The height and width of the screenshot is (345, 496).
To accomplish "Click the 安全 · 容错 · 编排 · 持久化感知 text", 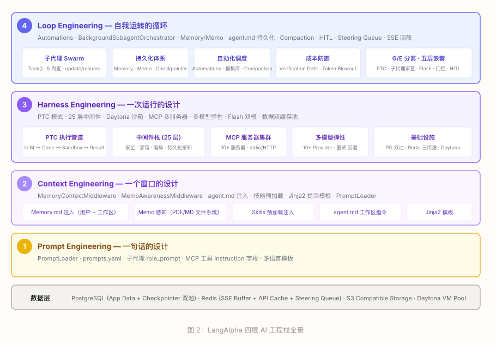I will coord(159,148).
